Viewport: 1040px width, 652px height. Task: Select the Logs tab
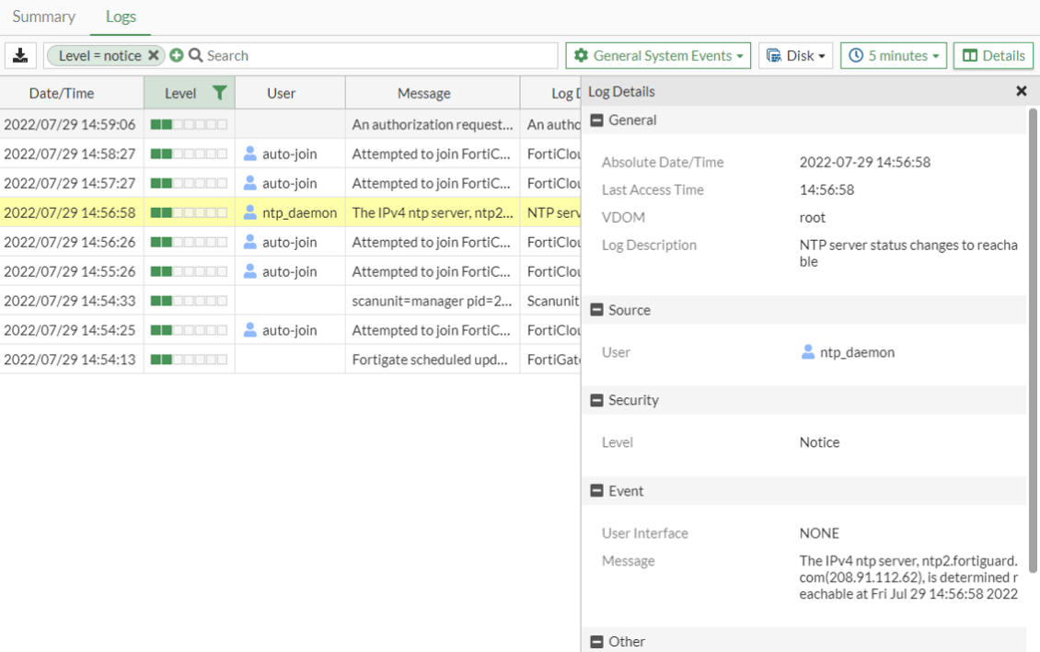pos(121,17)
